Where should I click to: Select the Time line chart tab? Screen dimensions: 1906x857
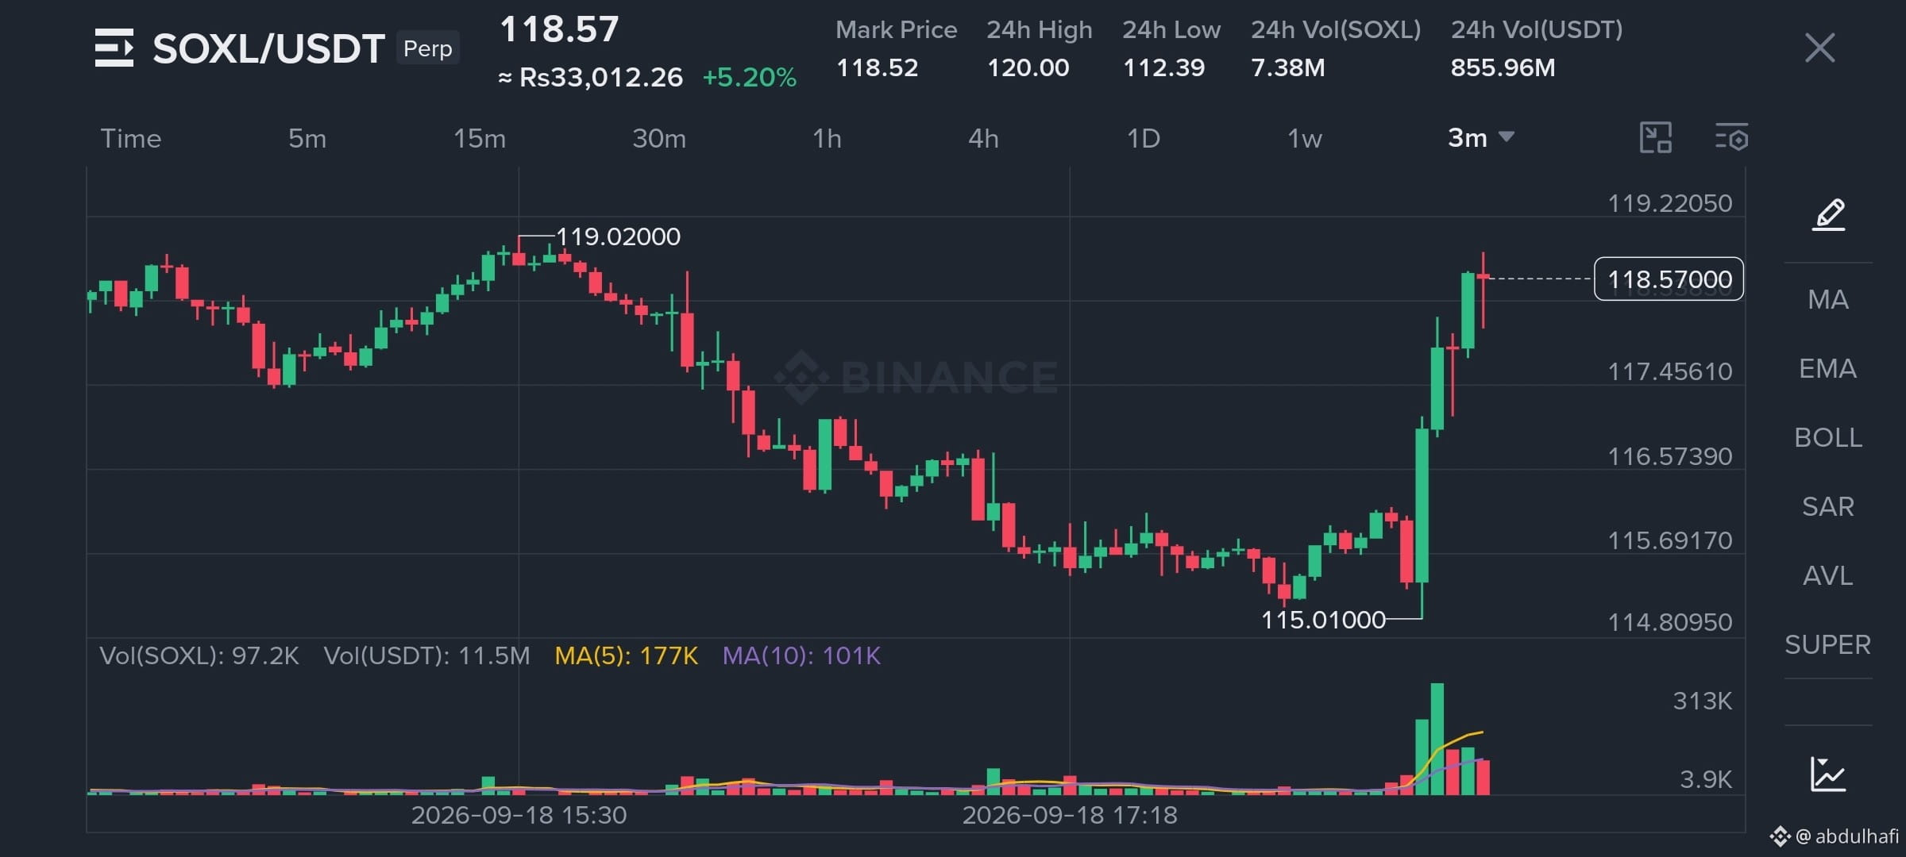(x=131, y=139)
